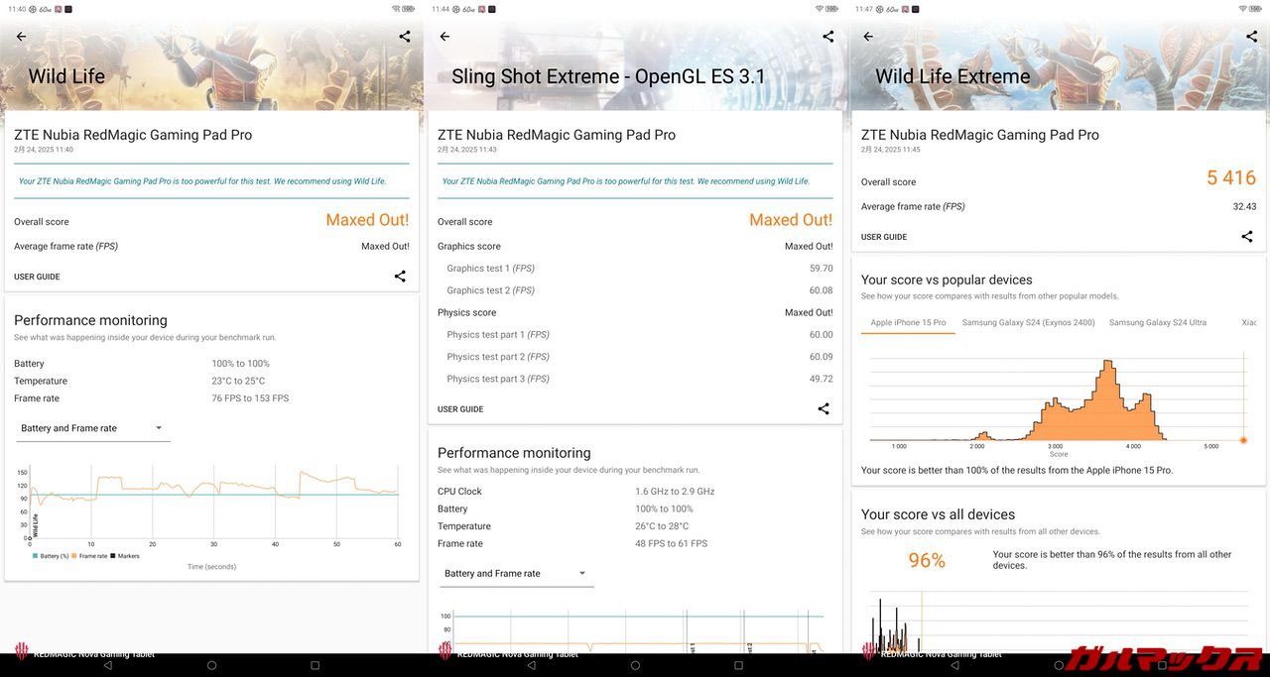Open USER GUIDE in Wild Life Extreme panel
1270x677 pixels.
point(884,237)
